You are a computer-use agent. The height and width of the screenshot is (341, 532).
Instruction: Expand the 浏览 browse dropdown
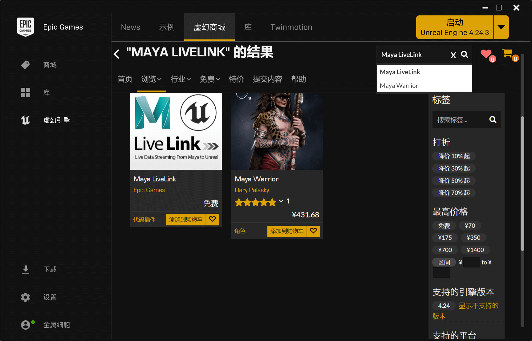tap(151, 79)
